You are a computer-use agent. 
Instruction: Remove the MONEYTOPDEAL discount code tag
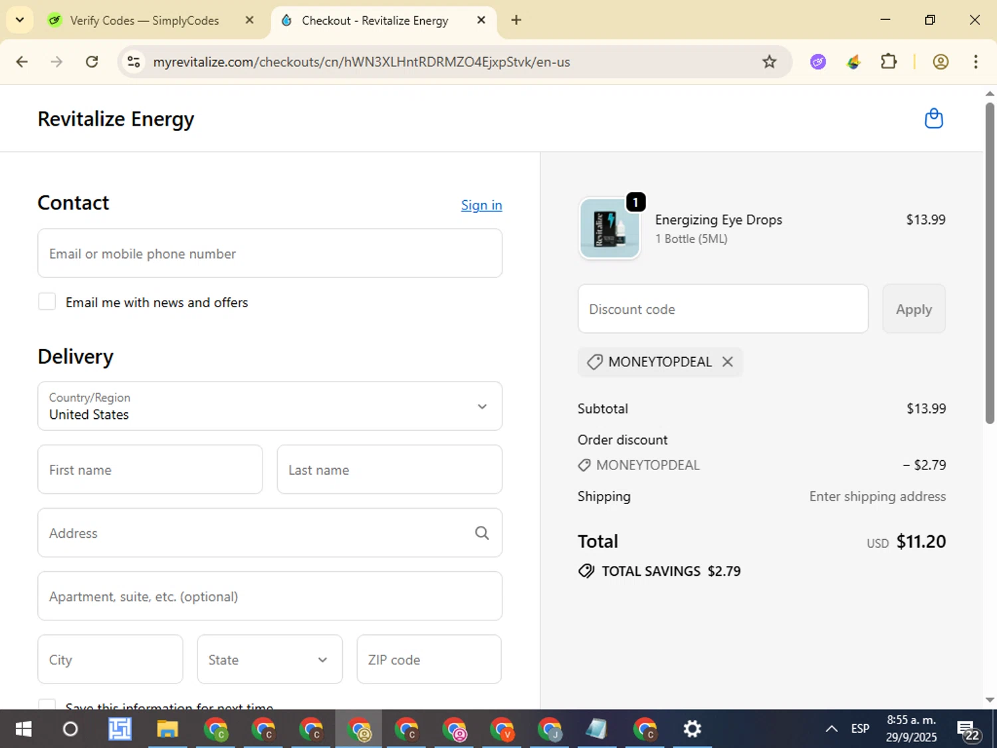[x=728, y=362]
